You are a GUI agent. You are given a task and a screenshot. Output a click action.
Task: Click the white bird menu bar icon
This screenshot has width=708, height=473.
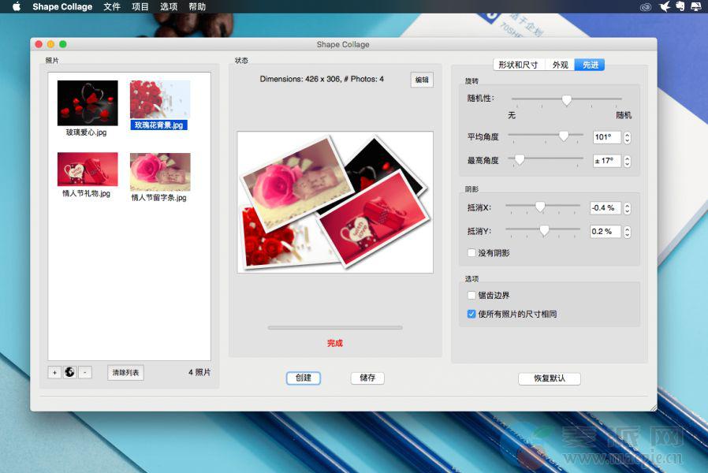click(x=663, y=7)
